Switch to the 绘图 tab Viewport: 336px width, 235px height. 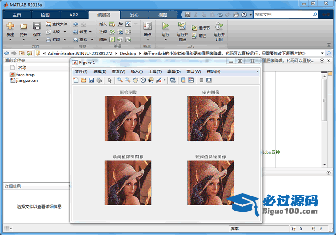point(45,15)
